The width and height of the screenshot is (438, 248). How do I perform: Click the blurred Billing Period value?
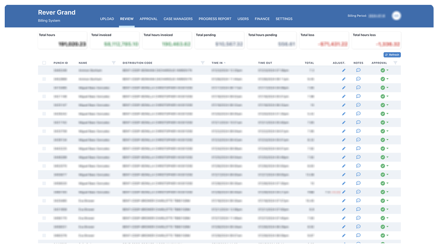click(x=377, y=16)
